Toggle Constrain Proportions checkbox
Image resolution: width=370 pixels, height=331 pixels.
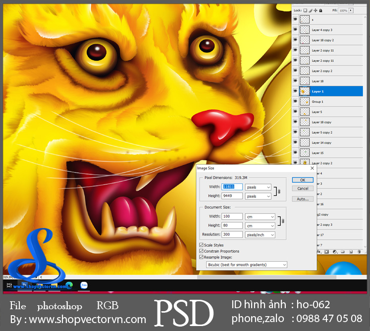click(201, 251)
